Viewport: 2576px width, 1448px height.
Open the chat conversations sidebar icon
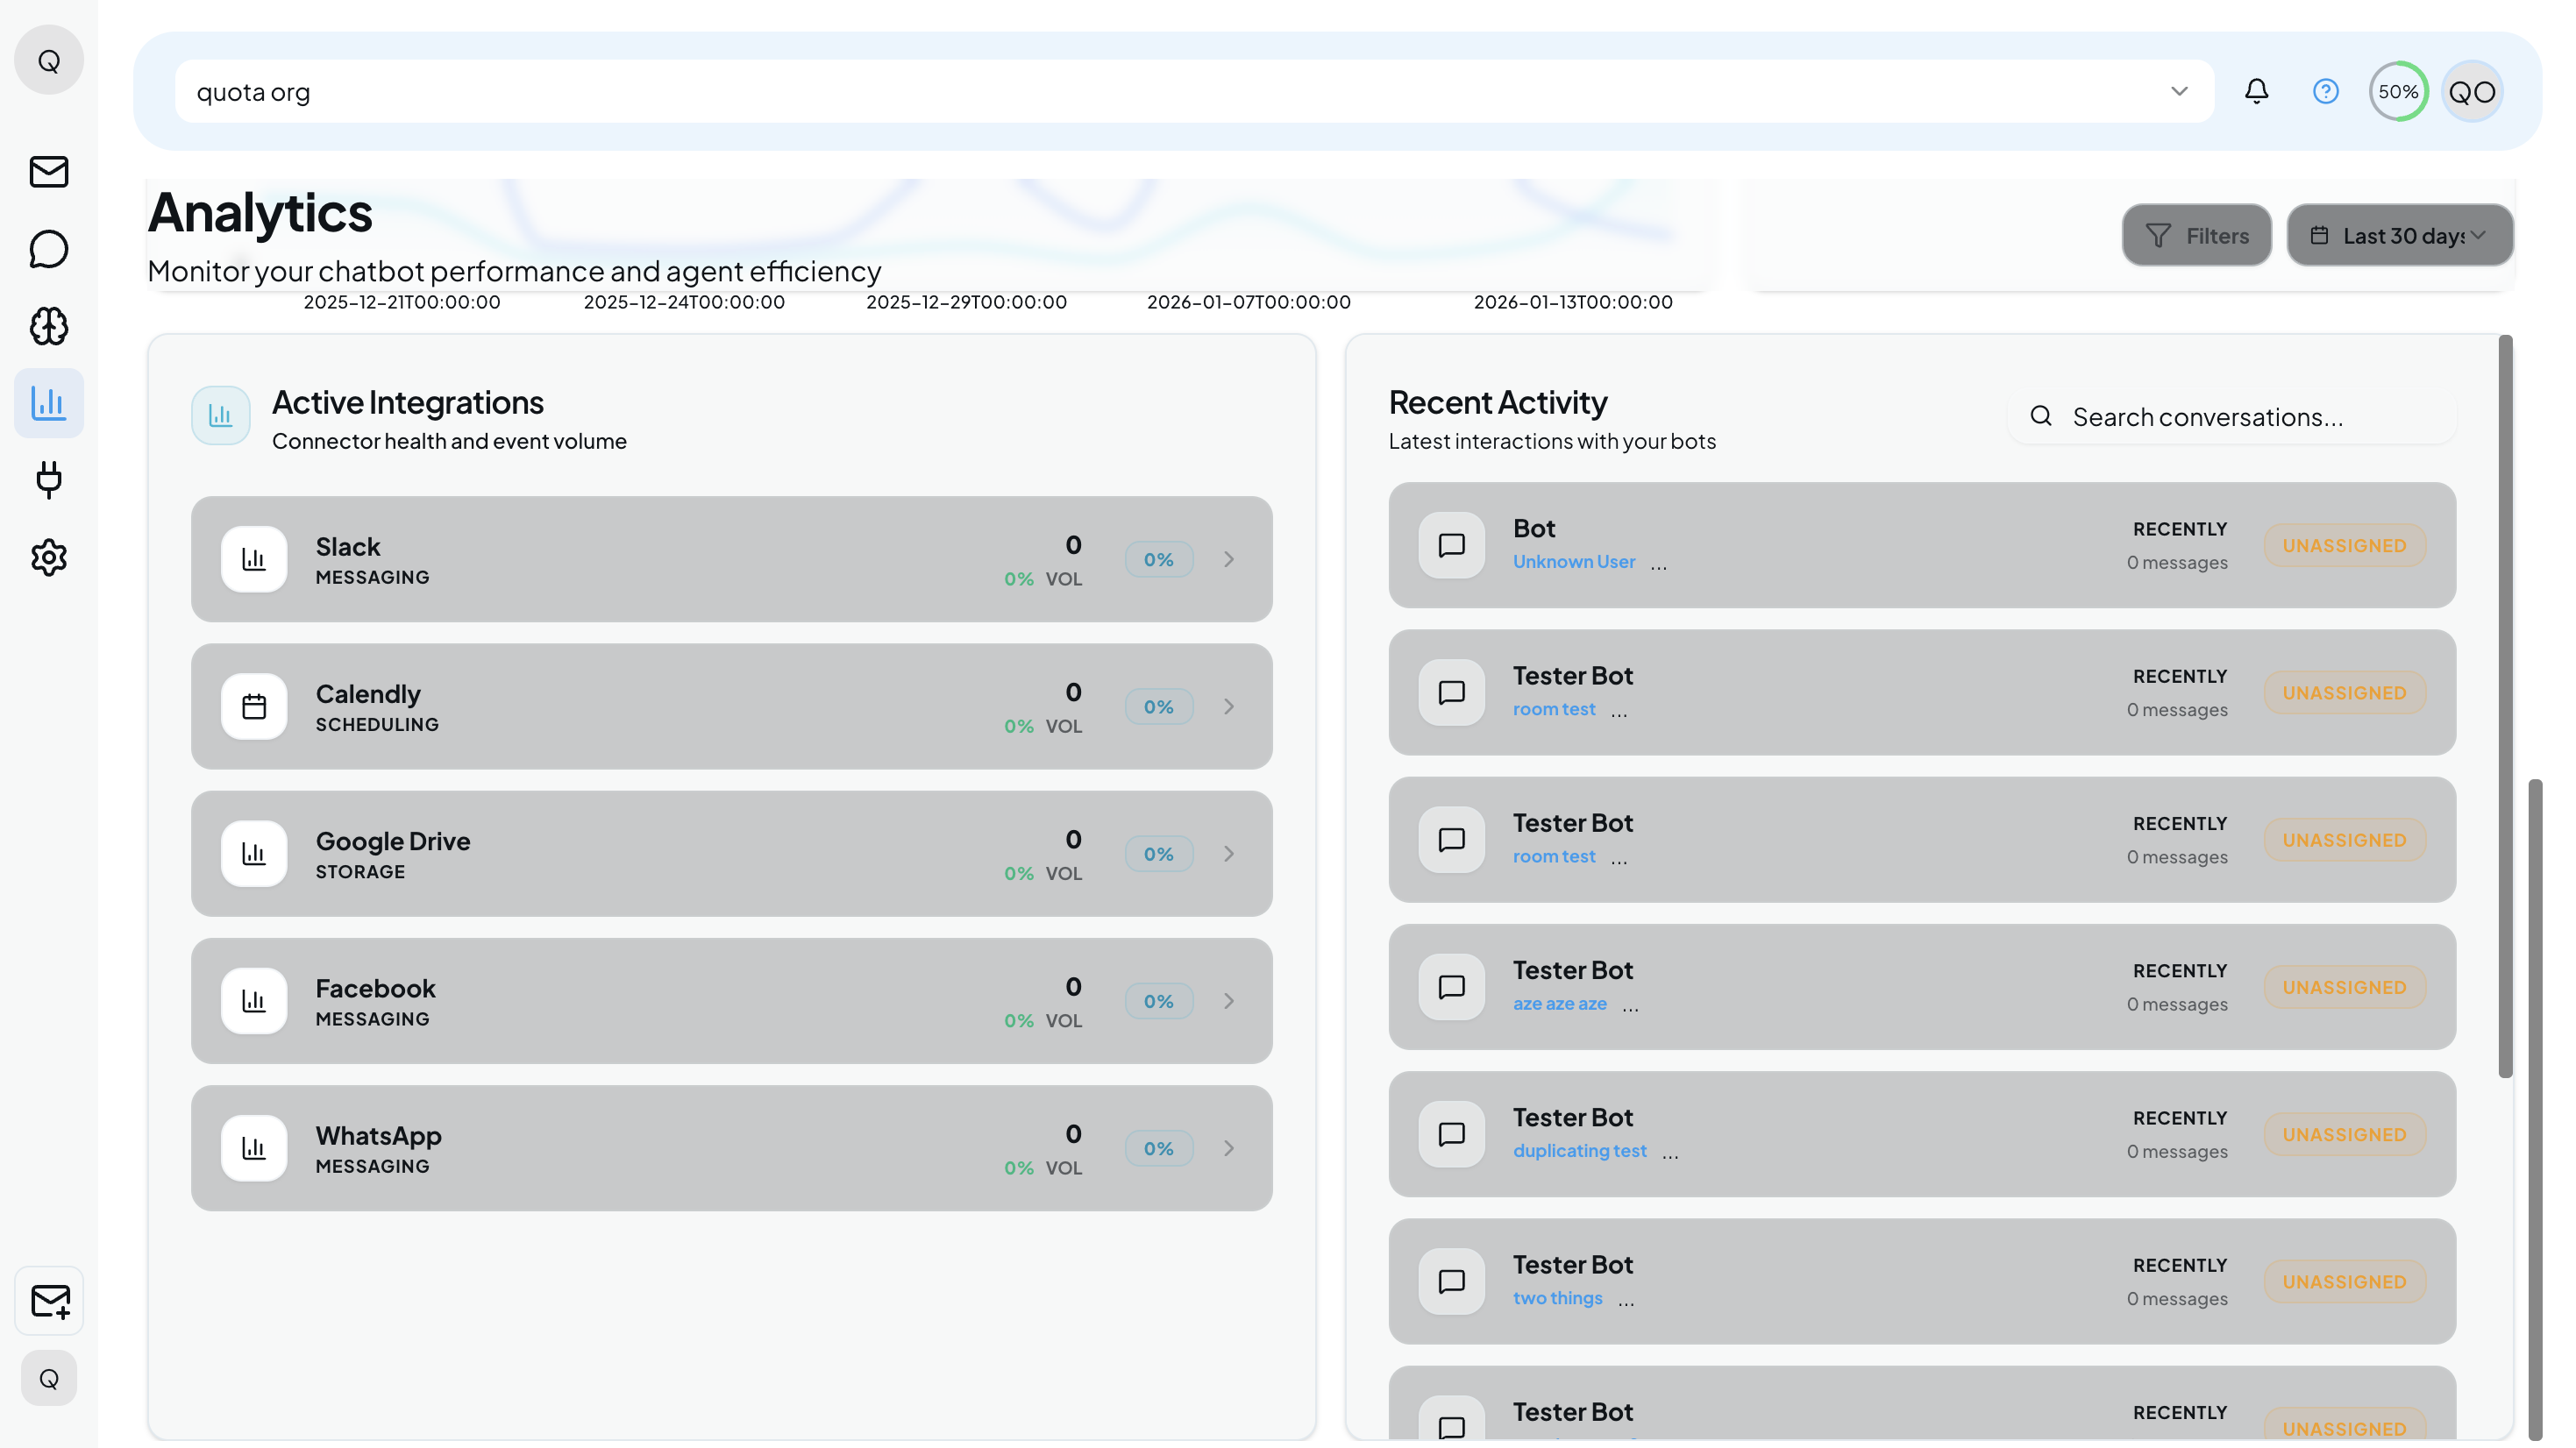pyautogui.click(x=48, y=249)
